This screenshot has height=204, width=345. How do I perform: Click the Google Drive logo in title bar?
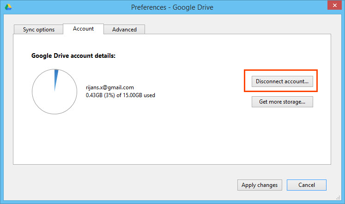click(x=8, y=7)
